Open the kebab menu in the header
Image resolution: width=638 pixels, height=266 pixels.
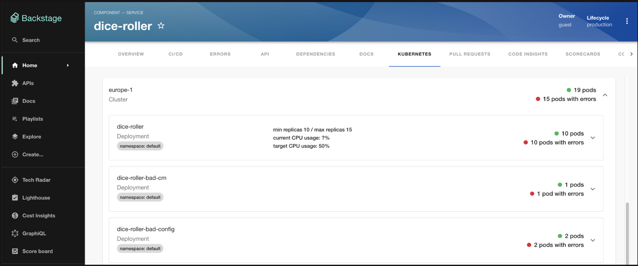[627, 21]
